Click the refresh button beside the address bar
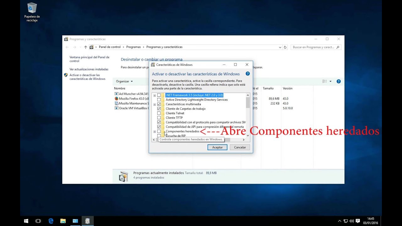 point(285,47)
